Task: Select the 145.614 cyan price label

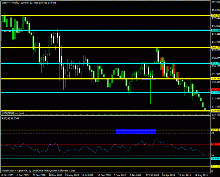Action: click(x=216, y=30)
